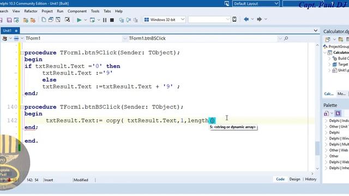Click the View Unit windows icon
Image resolution: width=349 pixels, height=196 pixels.
point(51,20)
